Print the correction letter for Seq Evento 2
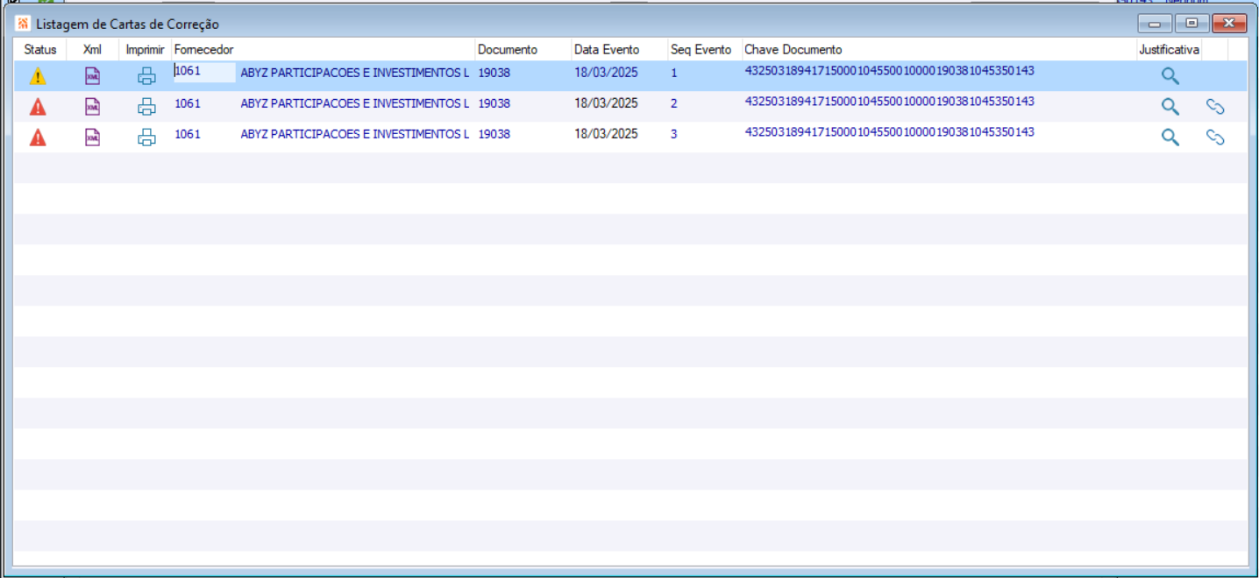Viewport: 1259px width, 578px height. tap(146, 107)
